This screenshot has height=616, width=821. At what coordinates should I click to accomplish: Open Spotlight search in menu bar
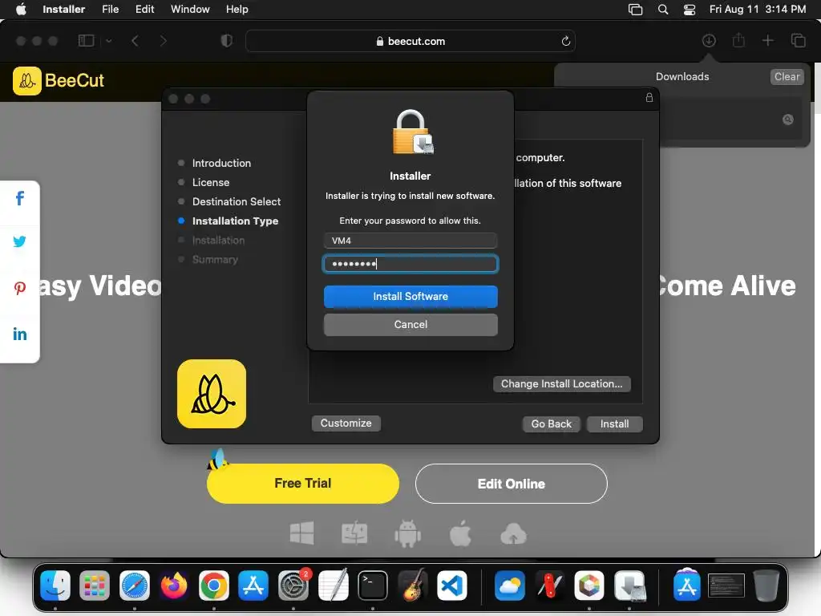tap(663, 10)
